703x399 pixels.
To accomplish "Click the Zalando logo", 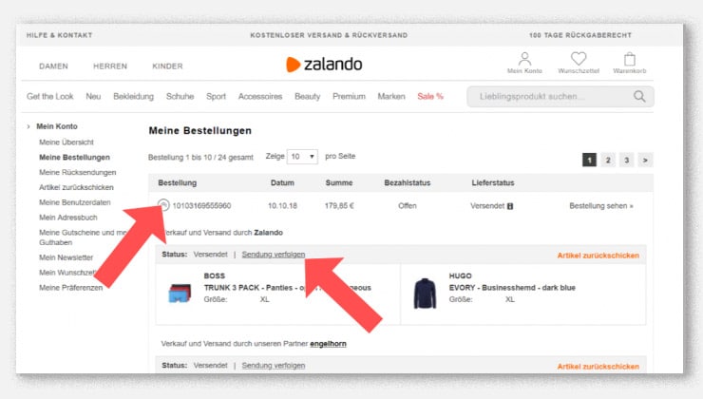I will (x=324, y=65).
